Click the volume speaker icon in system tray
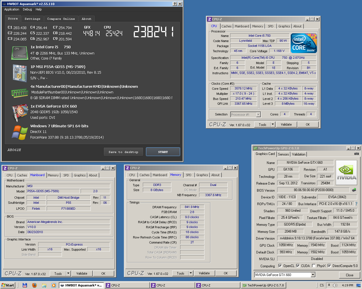Image resolution: width=362 pixels, height=289 pixels. 335,285
